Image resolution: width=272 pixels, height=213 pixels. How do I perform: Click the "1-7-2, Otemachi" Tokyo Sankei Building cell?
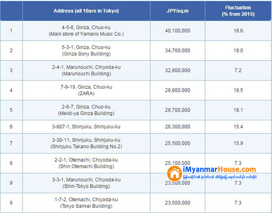click(x=86, y=203)
